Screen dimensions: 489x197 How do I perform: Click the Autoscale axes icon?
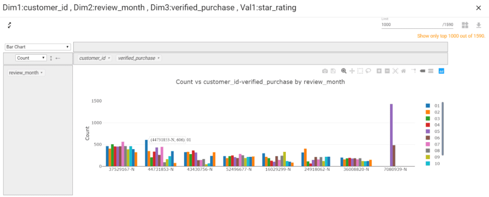point(396,71)
